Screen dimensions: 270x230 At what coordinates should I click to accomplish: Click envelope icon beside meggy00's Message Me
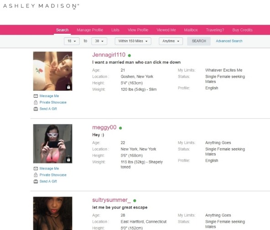pos(36,168)
